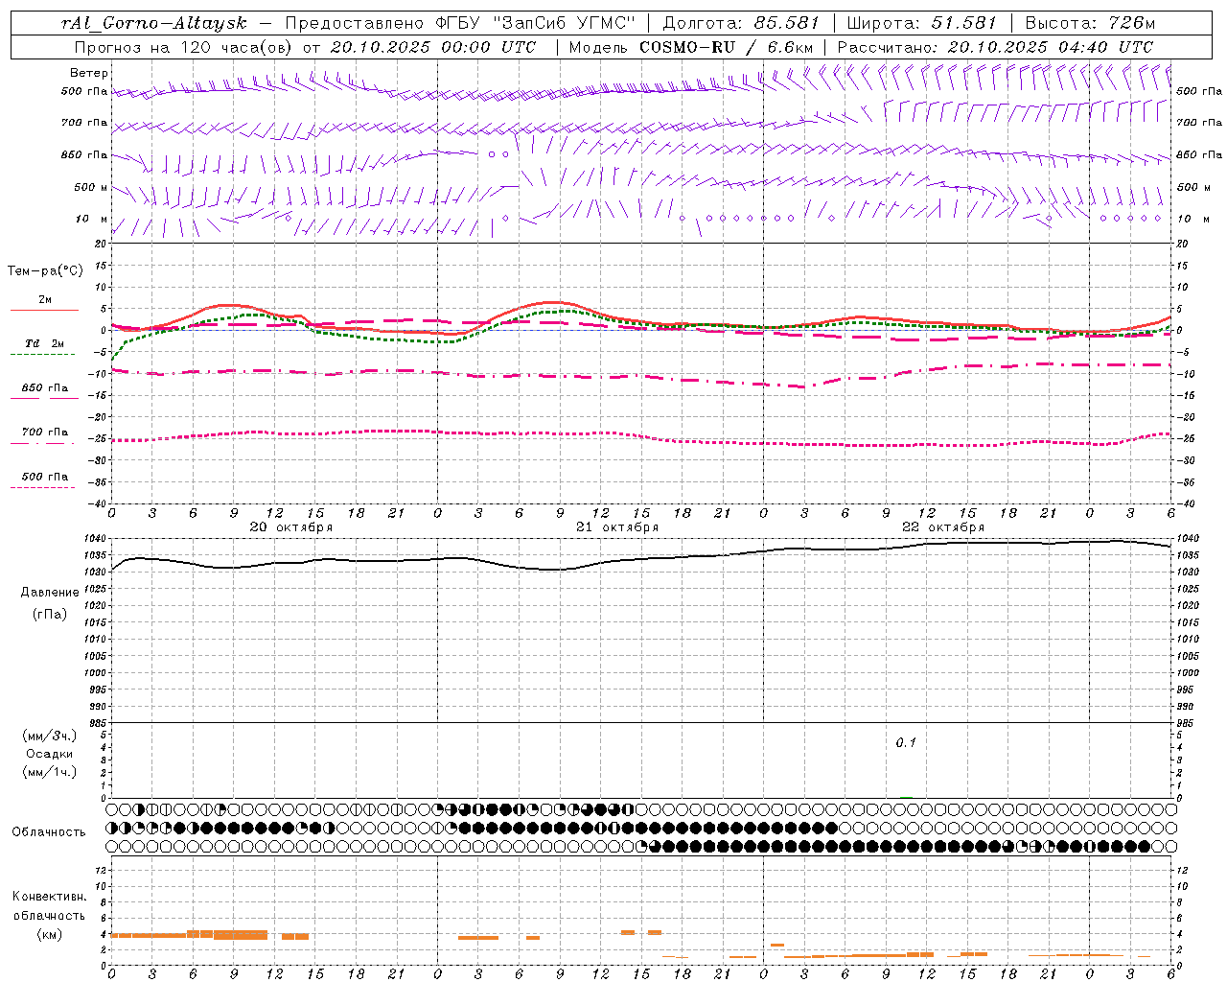Click the Модель COSMO-RU / 6.6км label
This screenshot has height=982, width=1227.
[x=691, y=47]
